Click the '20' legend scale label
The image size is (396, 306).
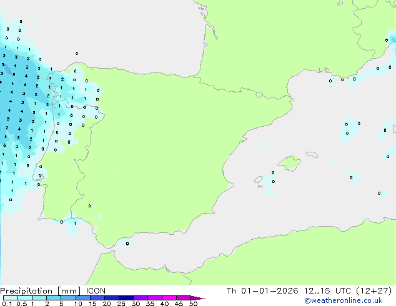coord(107,304)
